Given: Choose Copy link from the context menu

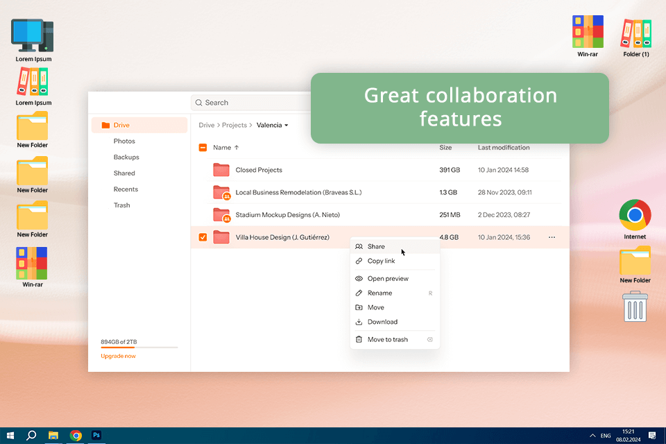Looking at the screenshot, I should tap(395, 262).
